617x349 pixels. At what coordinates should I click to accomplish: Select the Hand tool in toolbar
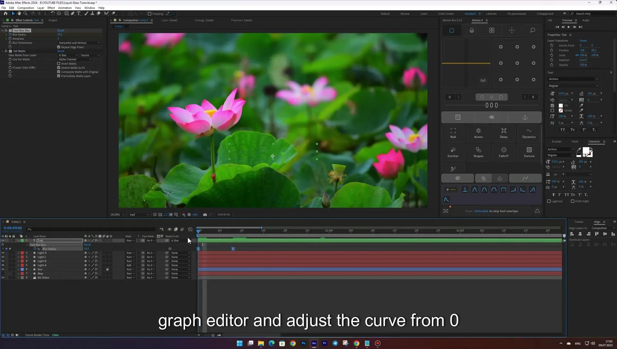tap(19, 13)
